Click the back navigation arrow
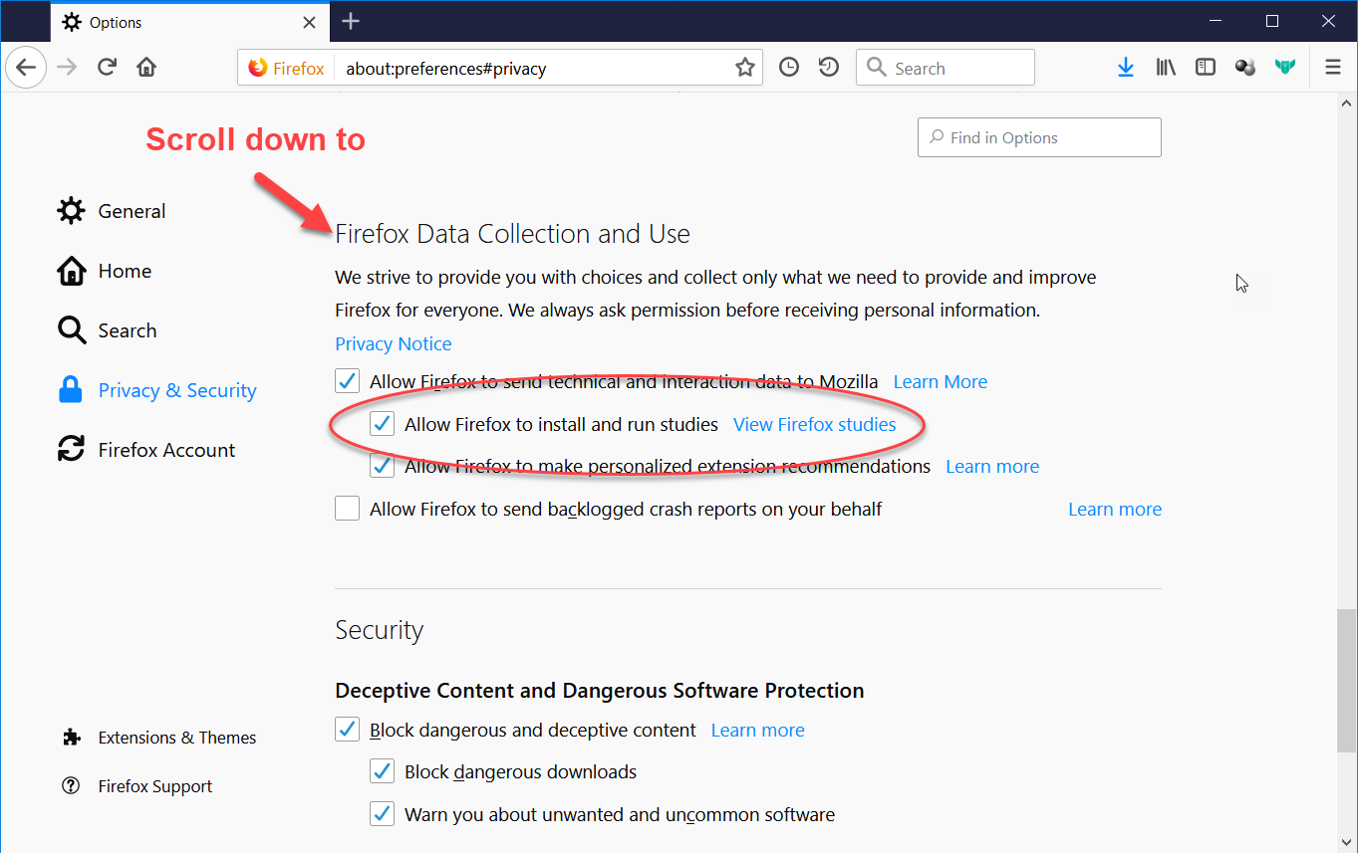Viewport: 1358px width, 853px height. (26, 67)
